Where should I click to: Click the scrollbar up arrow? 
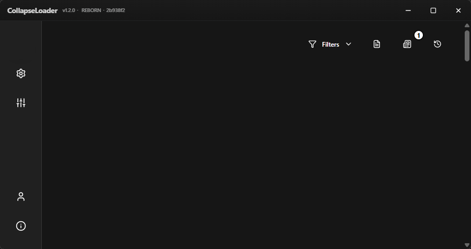(x=467, y=26)
